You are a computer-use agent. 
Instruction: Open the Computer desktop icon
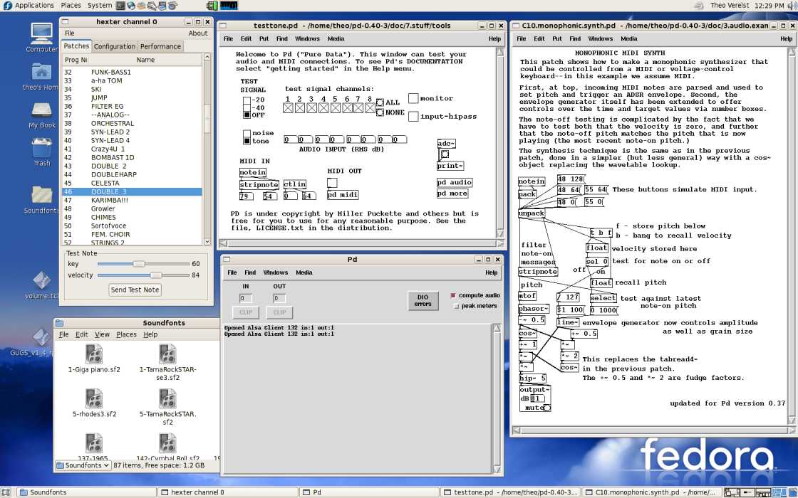(x=41, y=33)
